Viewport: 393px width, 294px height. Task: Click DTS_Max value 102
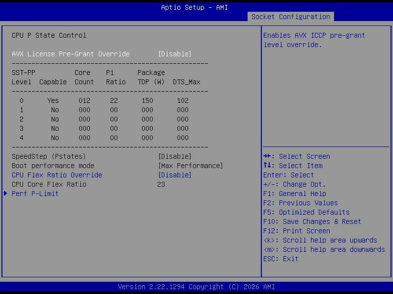coord(183,100)
